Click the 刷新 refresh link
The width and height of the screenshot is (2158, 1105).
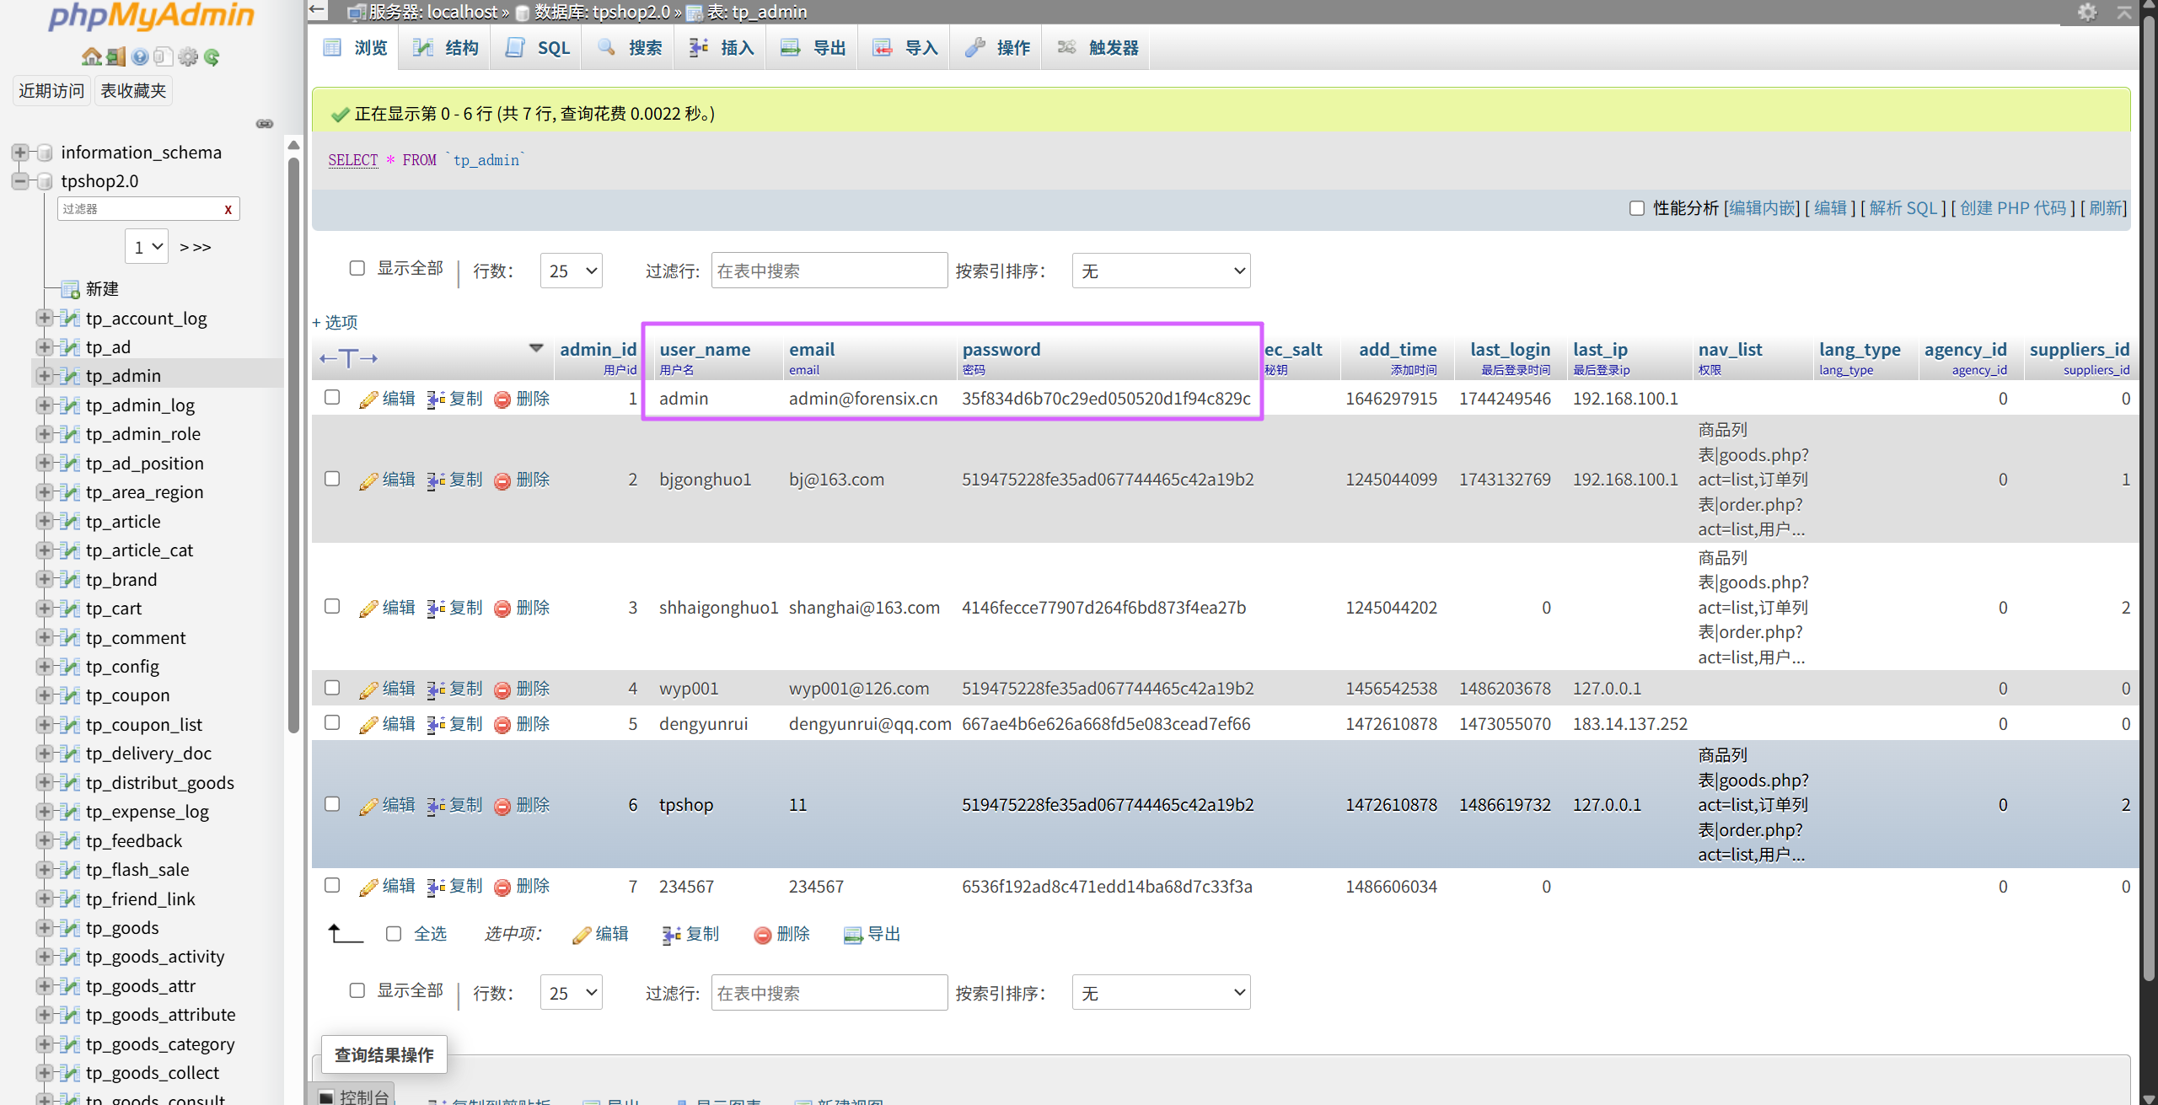point(2106,208)
